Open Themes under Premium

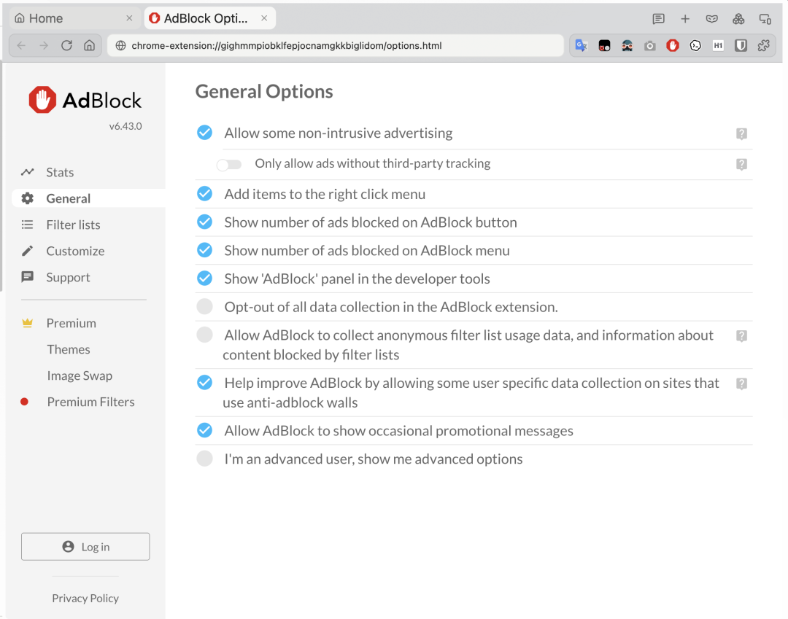point(69,349)
